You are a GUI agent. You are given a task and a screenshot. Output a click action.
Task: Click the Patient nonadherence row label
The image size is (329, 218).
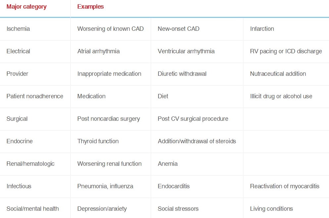[x=35, y=96]
